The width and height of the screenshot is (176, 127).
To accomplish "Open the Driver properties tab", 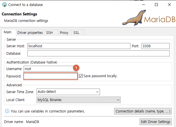I will 30,33.
